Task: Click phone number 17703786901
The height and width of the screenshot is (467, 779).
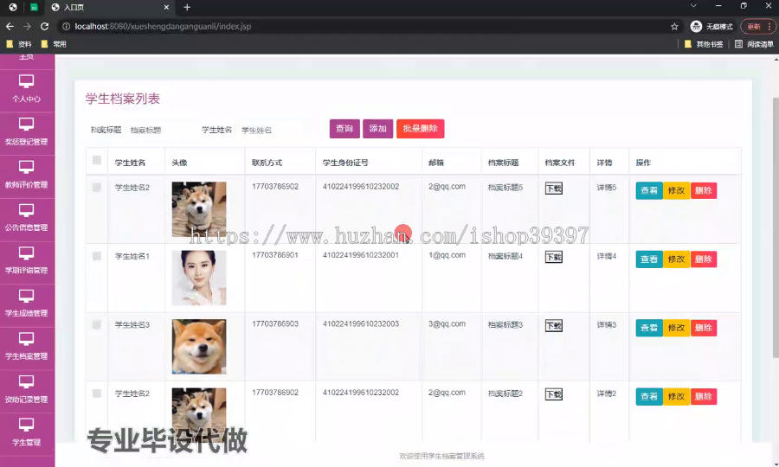Action: [275, 255]
